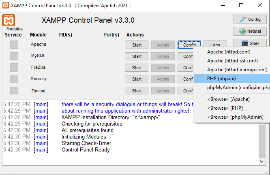
Task: Click the Apache module name
Action: point(39,44)
